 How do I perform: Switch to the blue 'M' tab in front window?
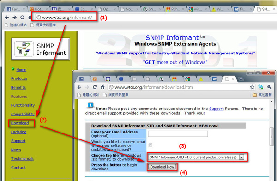[214, 79]
